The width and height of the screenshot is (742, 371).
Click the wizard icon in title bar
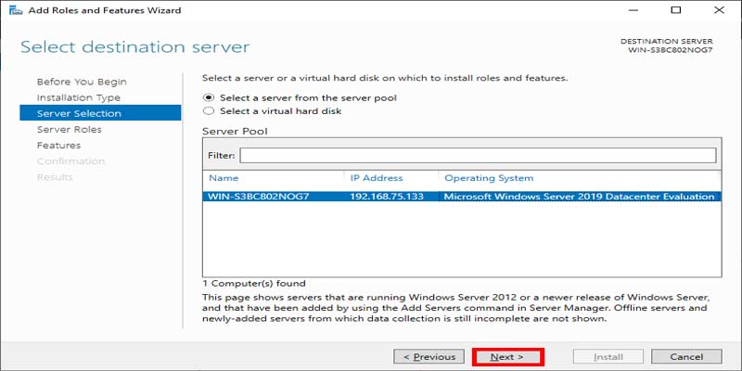14,10
